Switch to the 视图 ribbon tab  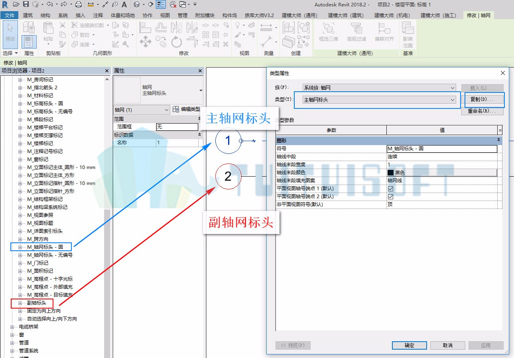click(165, 16)
